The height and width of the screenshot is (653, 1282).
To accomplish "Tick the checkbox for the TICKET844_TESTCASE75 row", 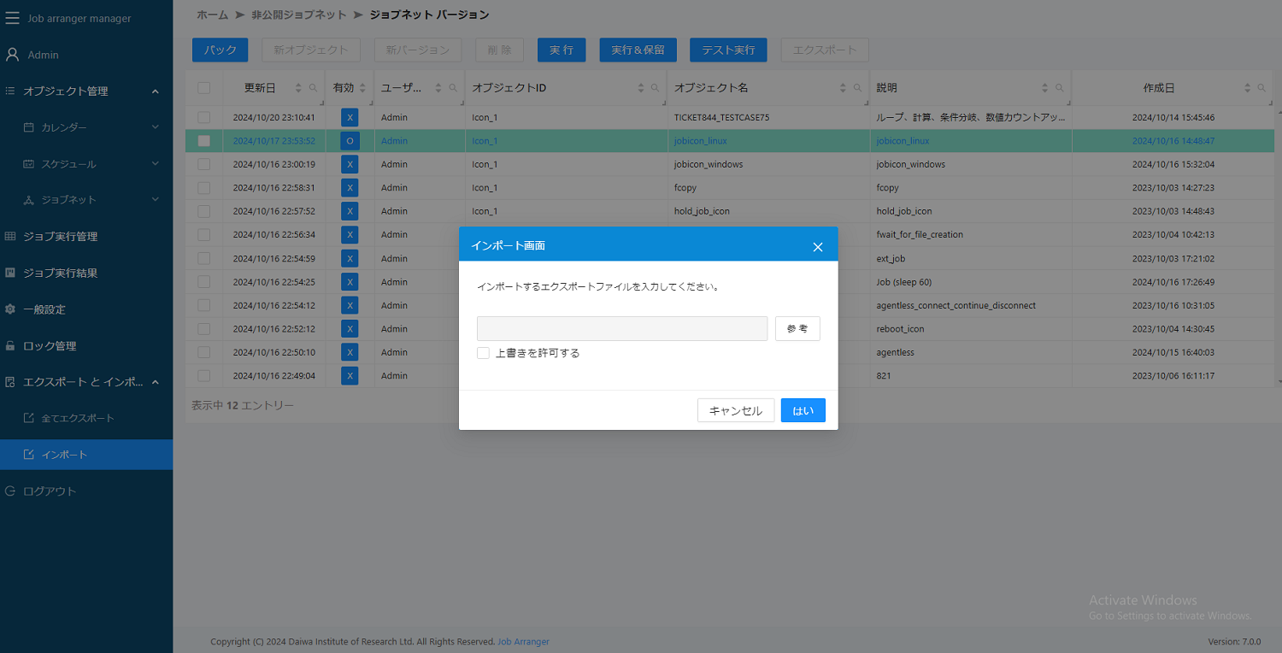I will tap(204, 117).
